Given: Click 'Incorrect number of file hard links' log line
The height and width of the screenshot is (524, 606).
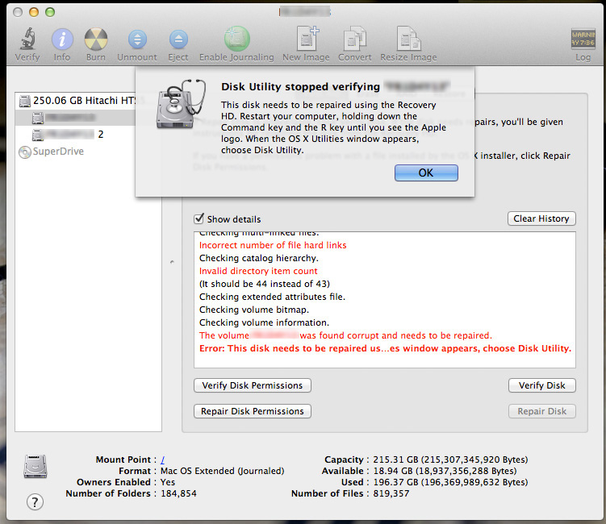Looking at the screenshot, I should (x=273, y=245).
